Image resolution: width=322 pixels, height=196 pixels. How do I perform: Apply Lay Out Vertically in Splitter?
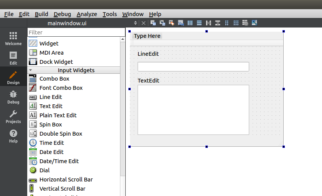218,23
